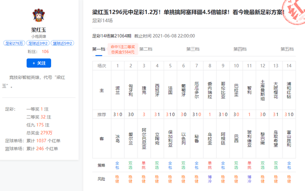The image size is (305, 191).
Task: Click the 命中1注二等奖 prize badge
Action: coord(123,49)
